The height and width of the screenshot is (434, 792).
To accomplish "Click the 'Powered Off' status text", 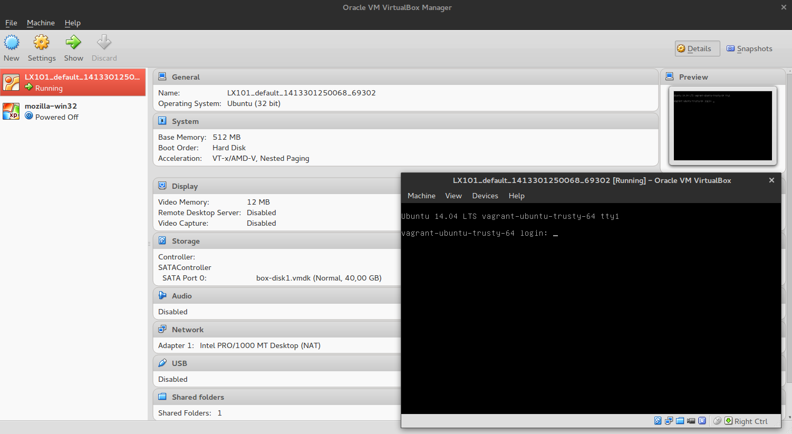I will pyautogui.click(x=57, y=117).
